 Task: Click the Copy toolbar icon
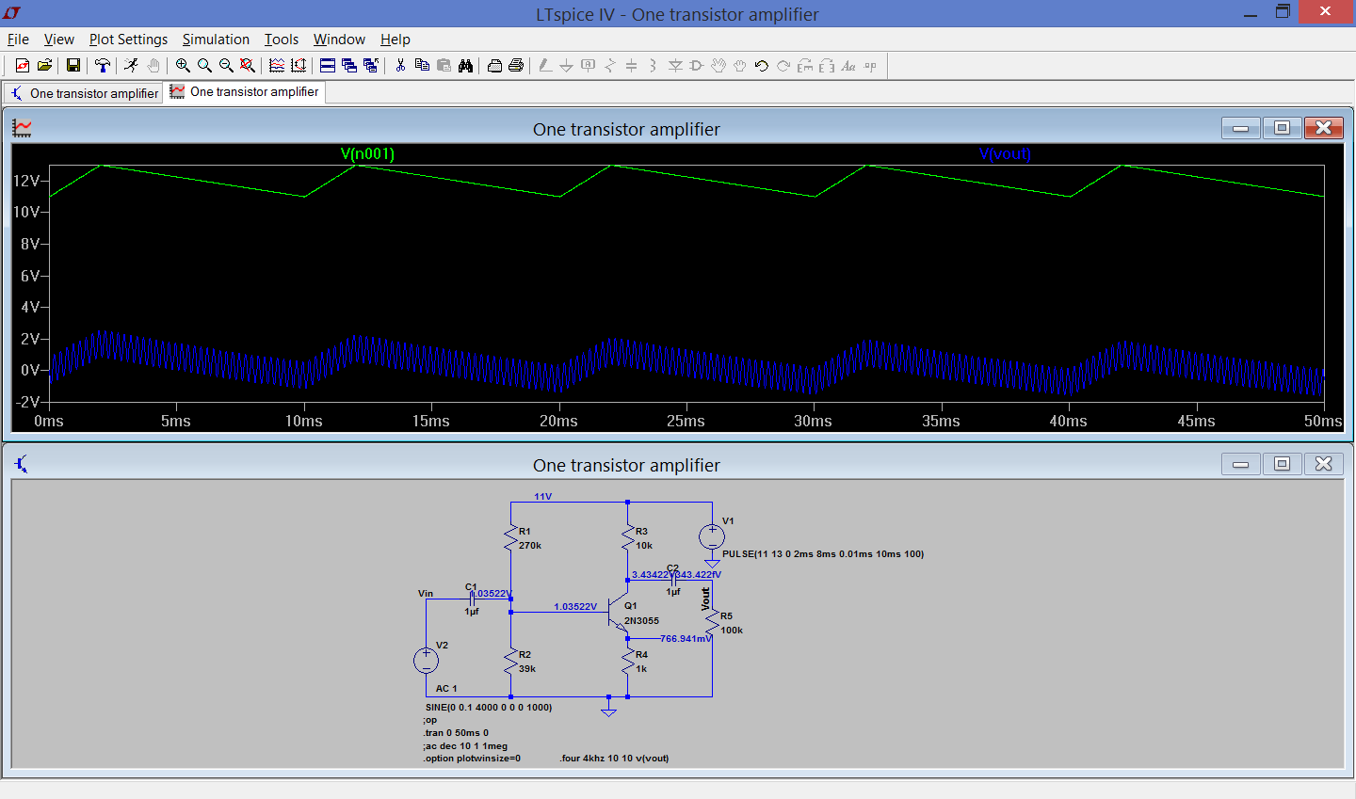click(x=422, y=65)
